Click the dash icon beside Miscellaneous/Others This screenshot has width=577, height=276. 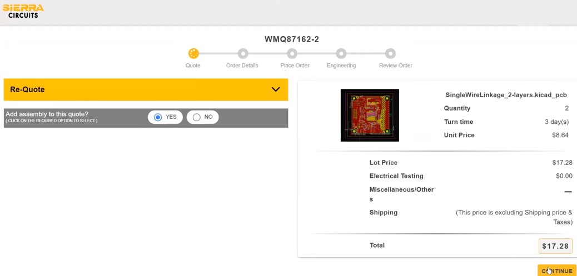click(x=568, y=192)
